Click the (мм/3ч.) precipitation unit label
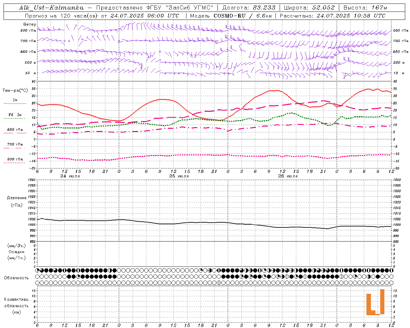410x328 pixels. pos(17,246)
